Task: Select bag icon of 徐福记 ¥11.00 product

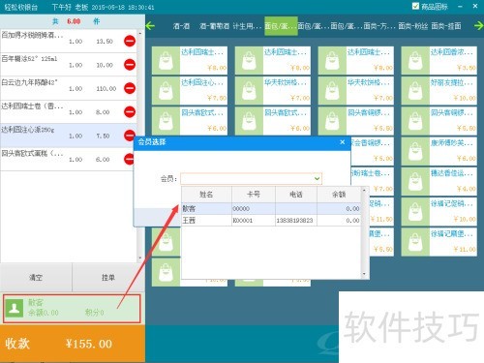Action: [x=415, y=242]
